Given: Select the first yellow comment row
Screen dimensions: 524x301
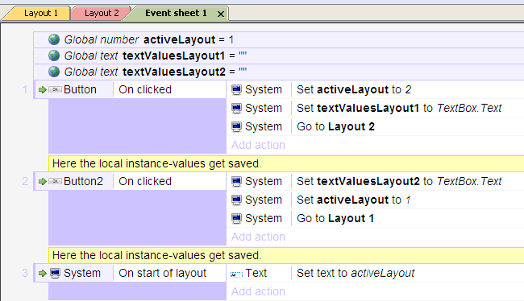Looking at the screenshot, I should (x=286, y=163).
